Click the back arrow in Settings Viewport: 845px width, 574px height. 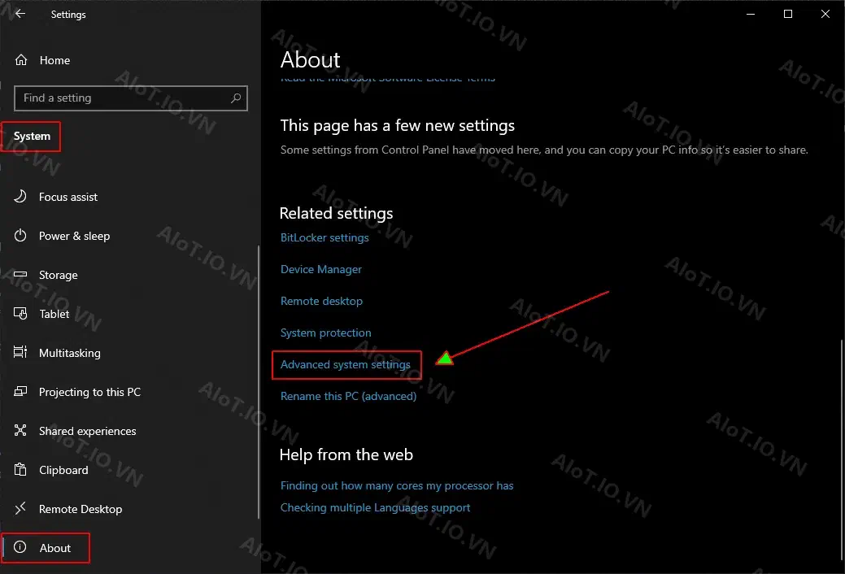pos(20,14)
